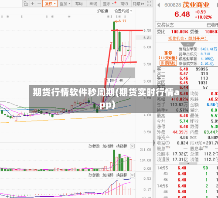Zoom in chart with plus icon

click(x=33, y=3)
